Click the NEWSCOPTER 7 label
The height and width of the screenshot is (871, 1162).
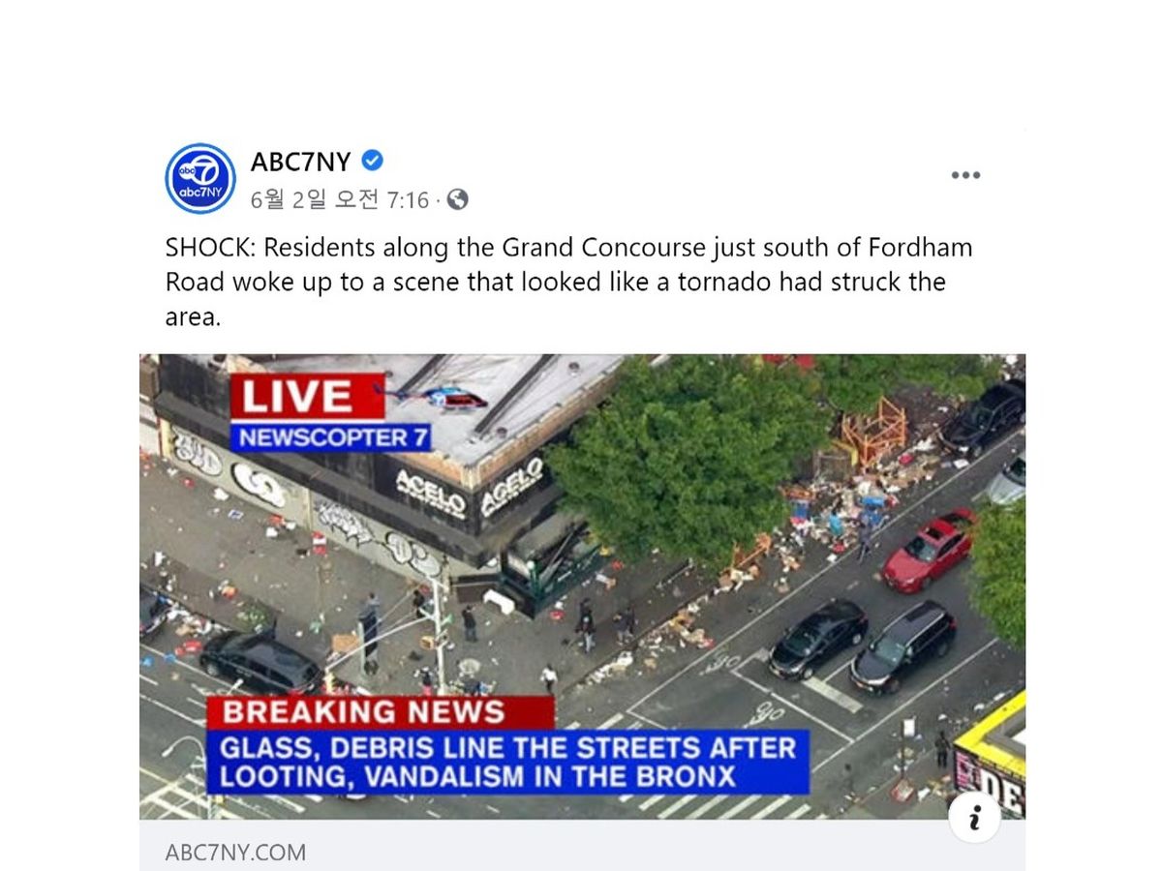point(331,437)
